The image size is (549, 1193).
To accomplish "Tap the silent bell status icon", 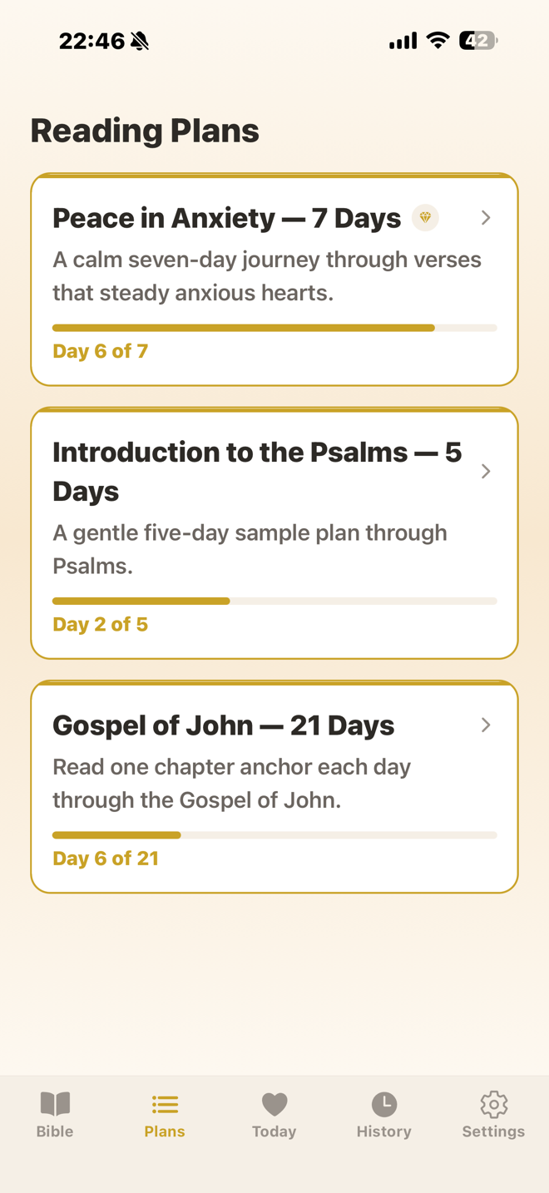I will [140, 41].
